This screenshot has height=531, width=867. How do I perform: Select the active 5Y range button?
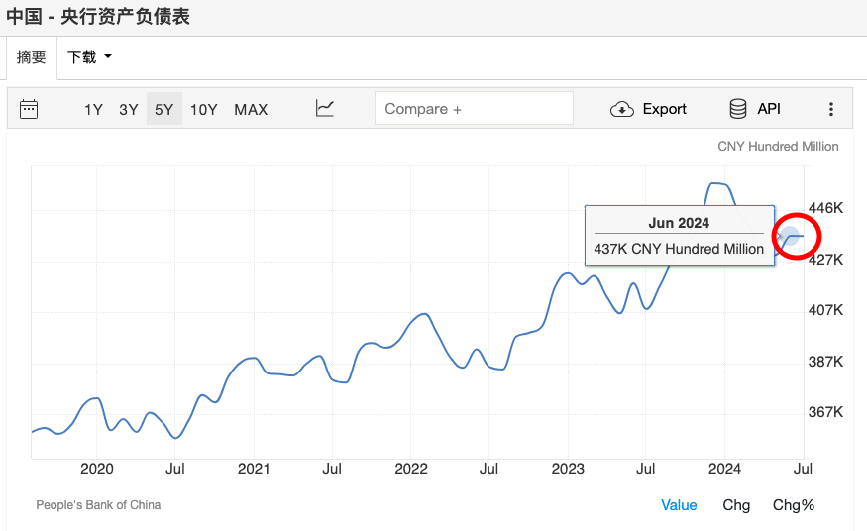coord(163,109)
